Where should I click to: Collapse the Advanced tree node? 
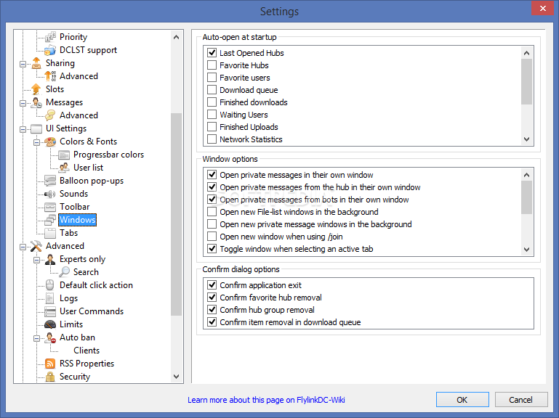(23, 247)
